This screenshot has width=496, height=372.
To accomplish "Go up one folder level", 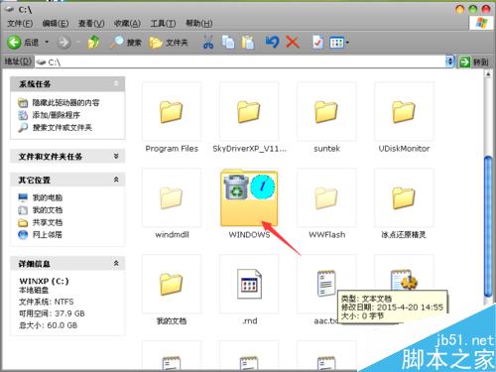I will [x=93, y=43].
